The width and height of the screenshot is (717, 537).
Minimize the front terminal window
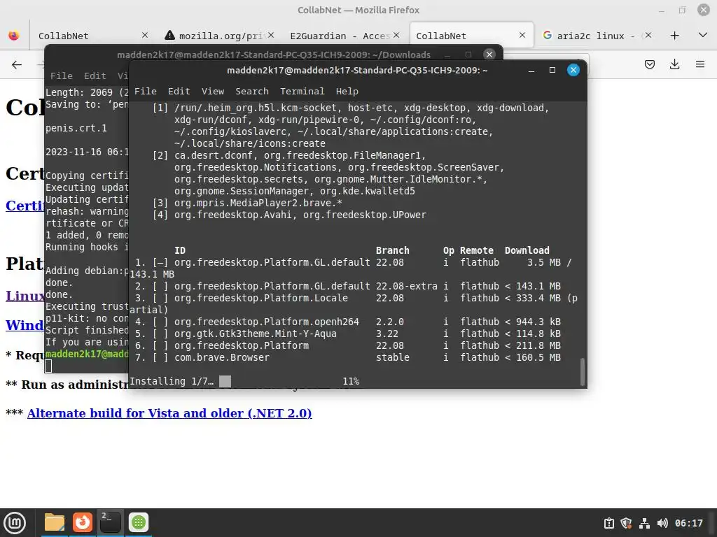[531, 71]
